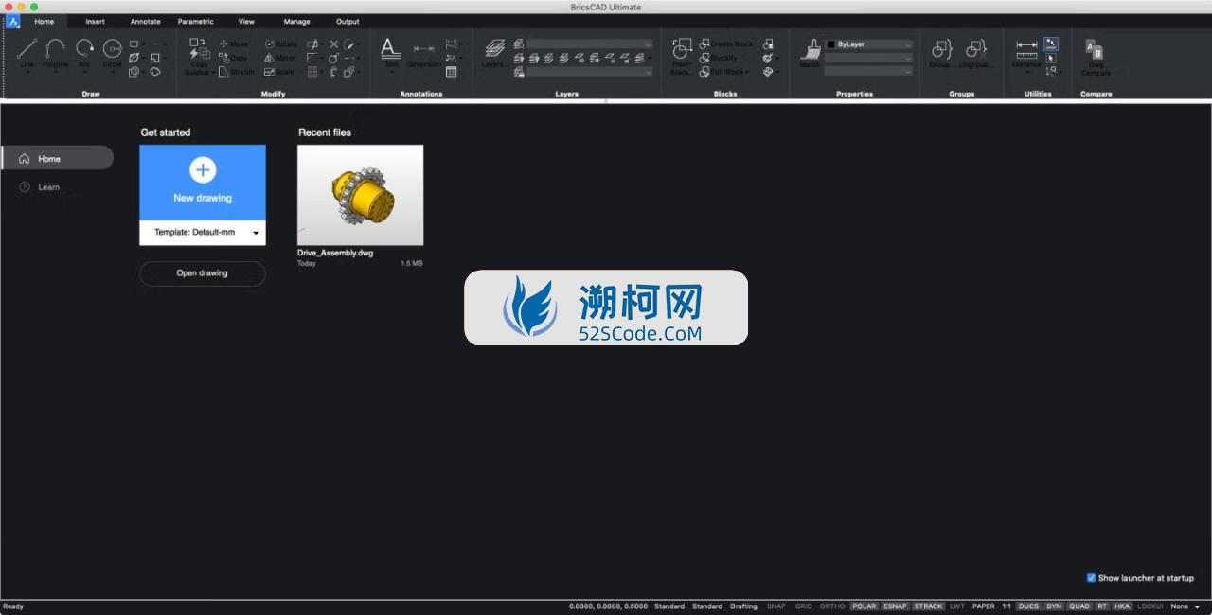The image size is (1212, 615).
Task: Open the ByLayer color dropdown
Action: click(x=869, y=44)
